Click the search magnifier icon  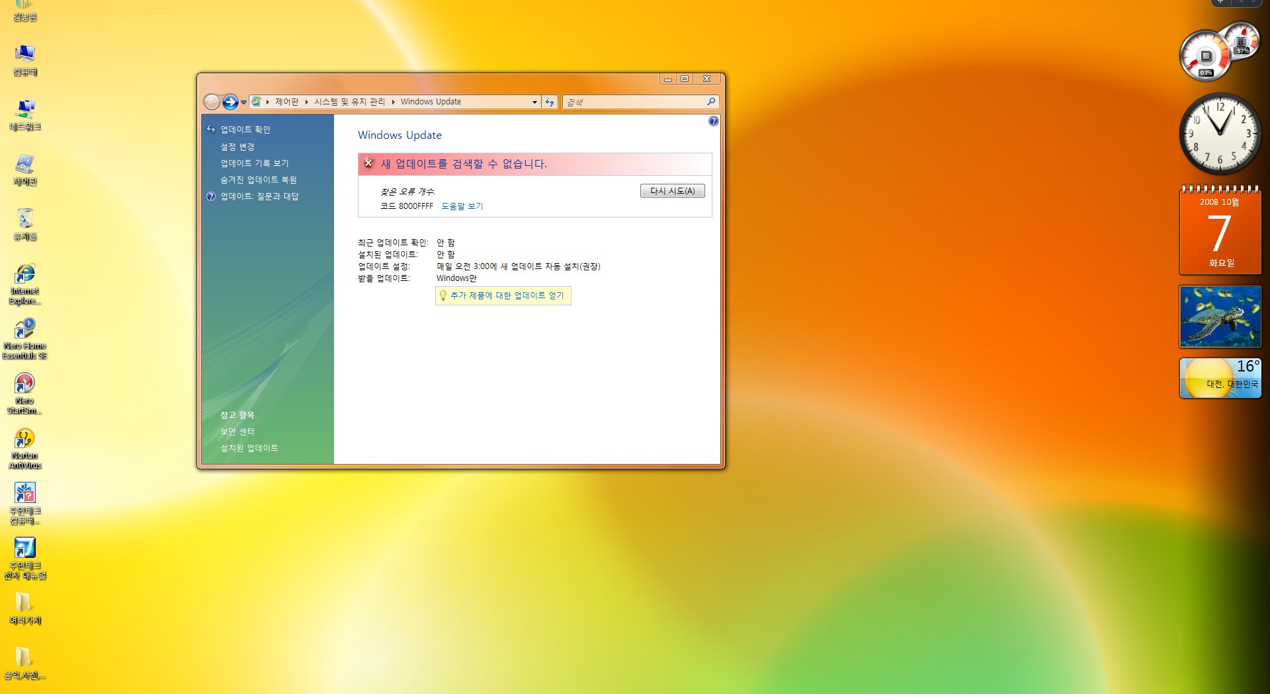click(x=711, y=102)
